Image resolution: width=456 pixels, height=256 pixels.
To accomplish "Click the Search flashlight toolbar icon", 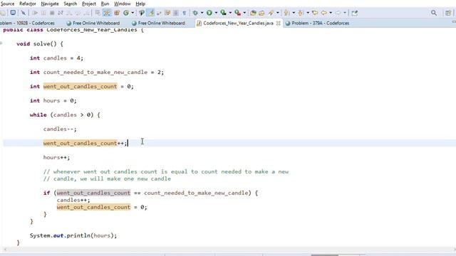I will point(271,13).
